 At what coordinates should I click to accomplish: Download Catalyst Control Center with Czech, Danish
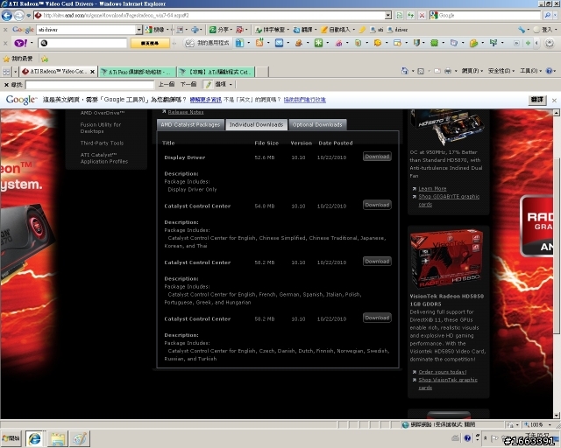[377, 318]
